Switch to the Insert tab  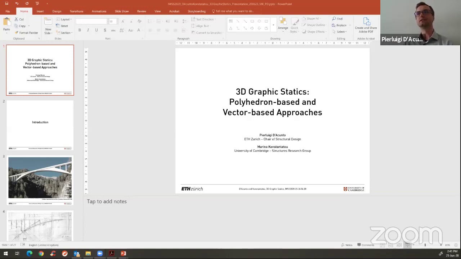[40, 11]
